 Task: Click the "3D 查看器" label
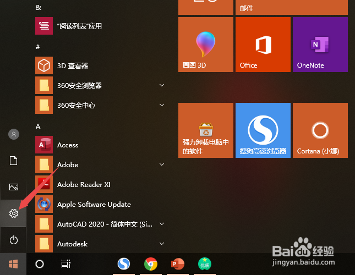pos(73,65)
